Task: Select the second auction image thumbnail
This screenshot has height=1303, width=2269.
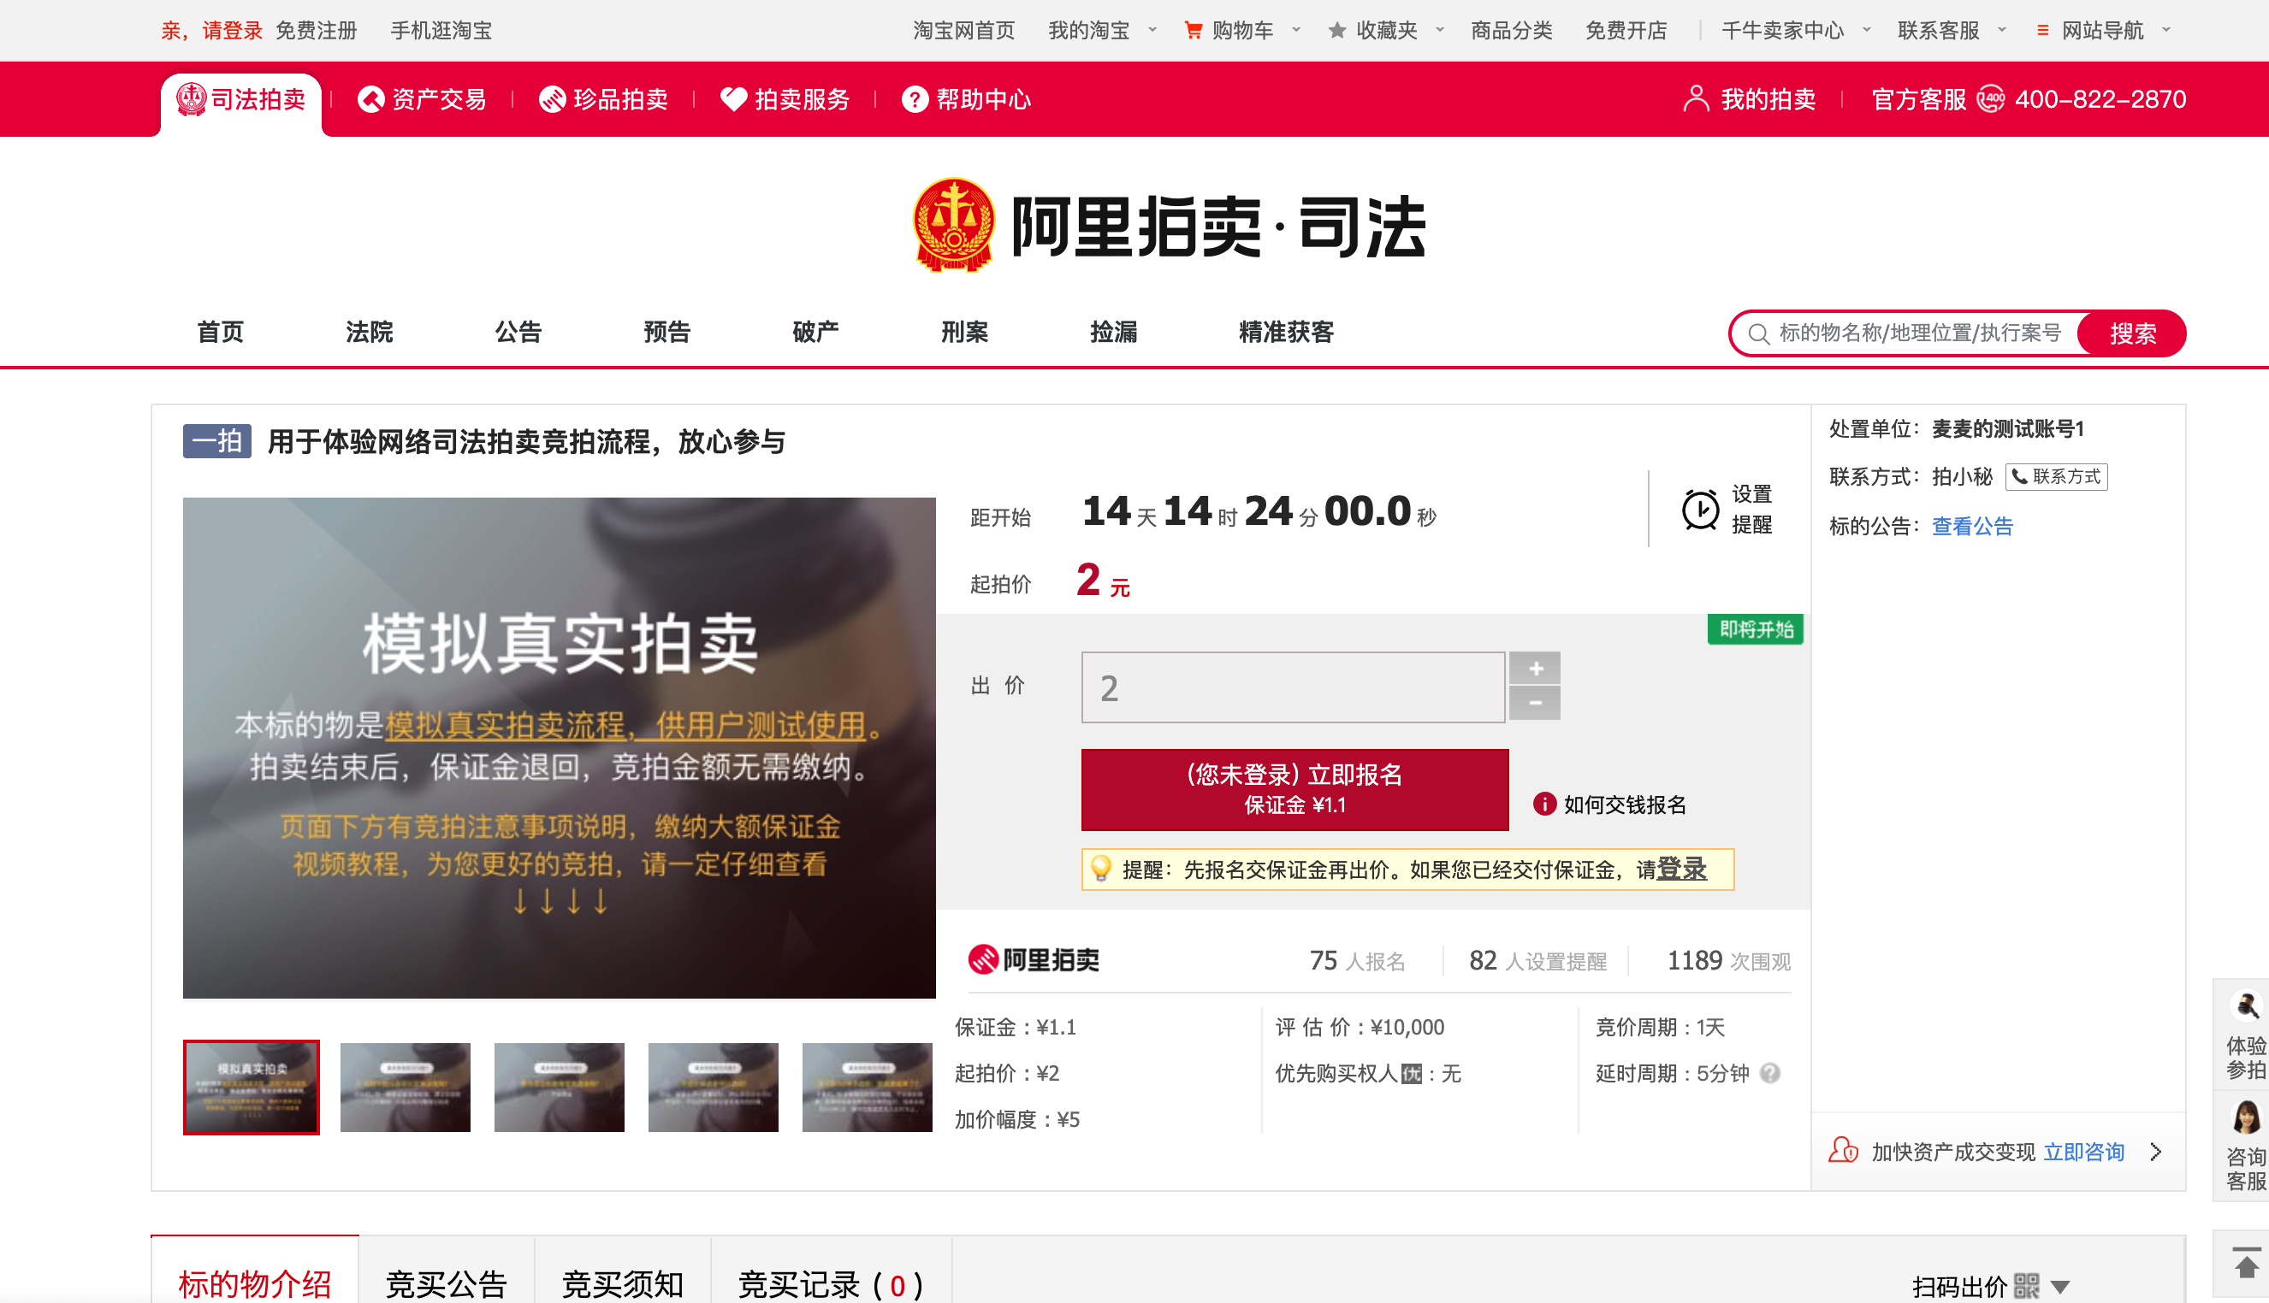Action: coord(405,1088)
